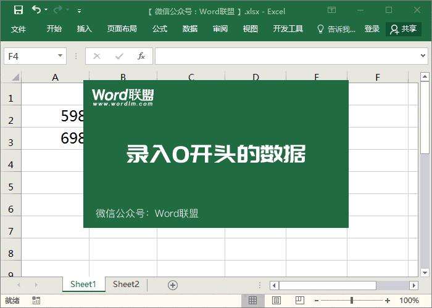This screenshot has height=308, width=432.
Task: Switch to Normal view icon
Action: pos(252,301)
